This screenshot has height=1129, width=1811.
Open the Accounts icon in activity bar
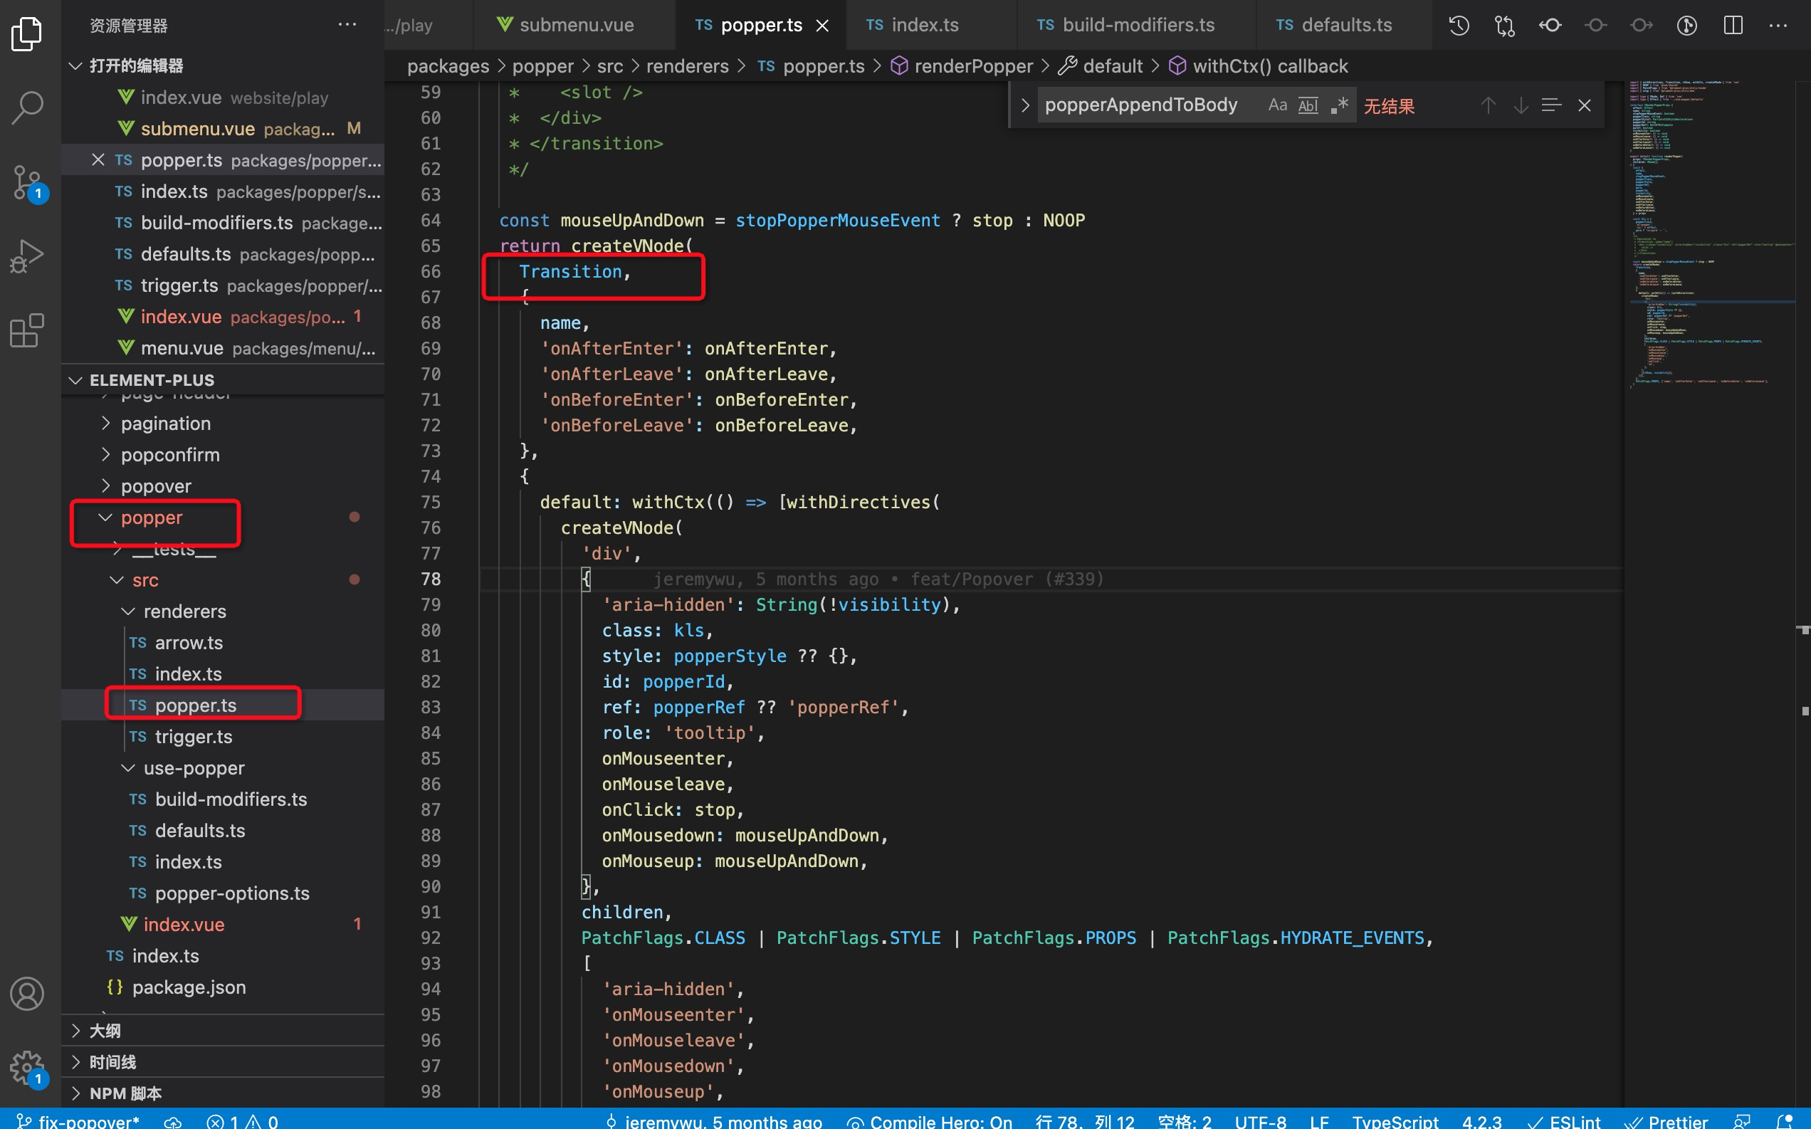(x=28, y=994)
